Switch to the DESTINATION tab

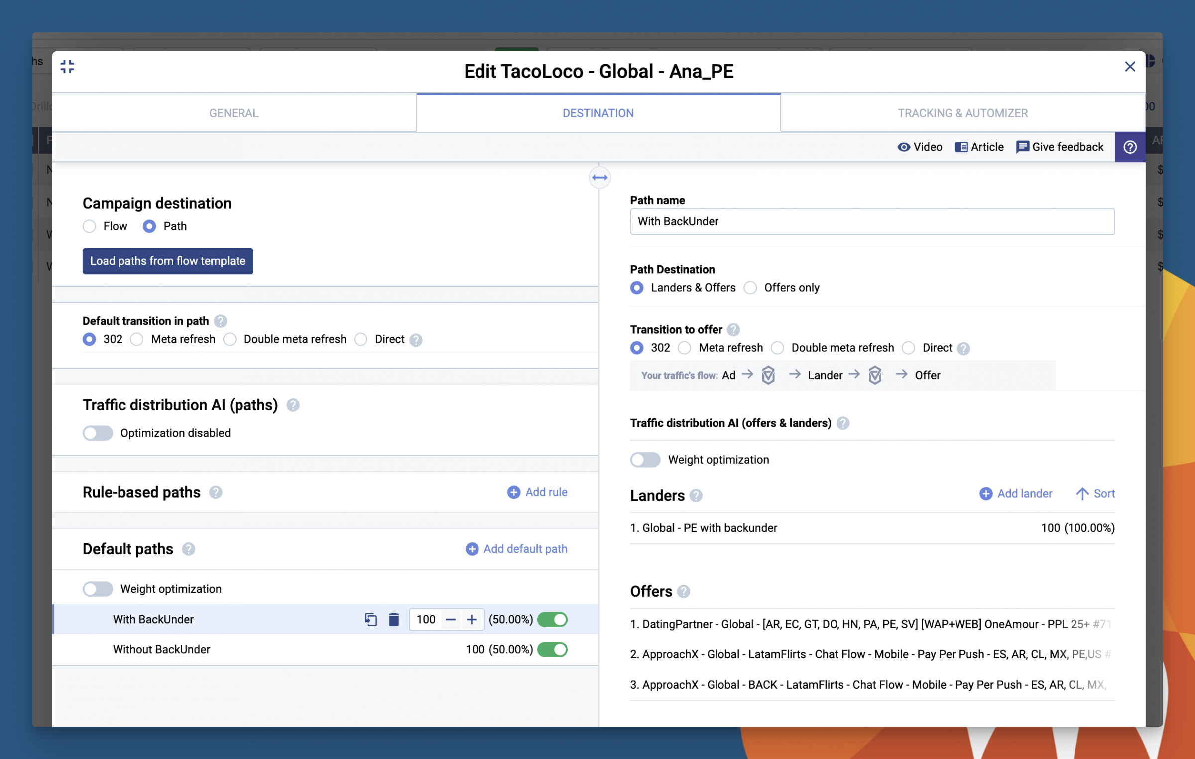point(598,113)
